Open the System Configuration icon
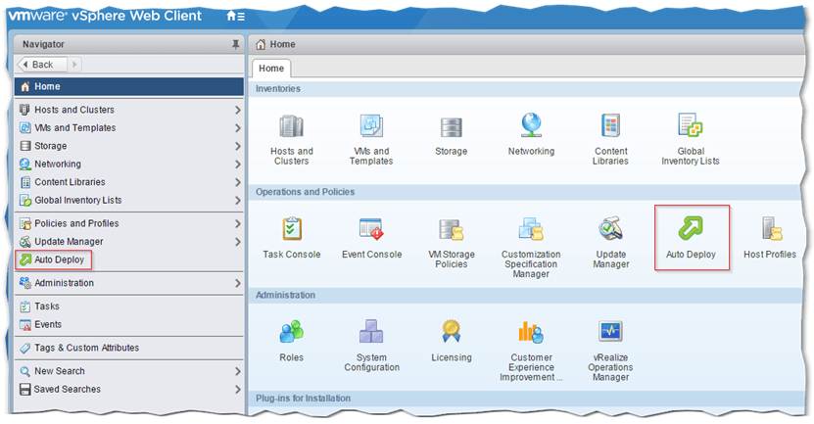 [371, 332]
